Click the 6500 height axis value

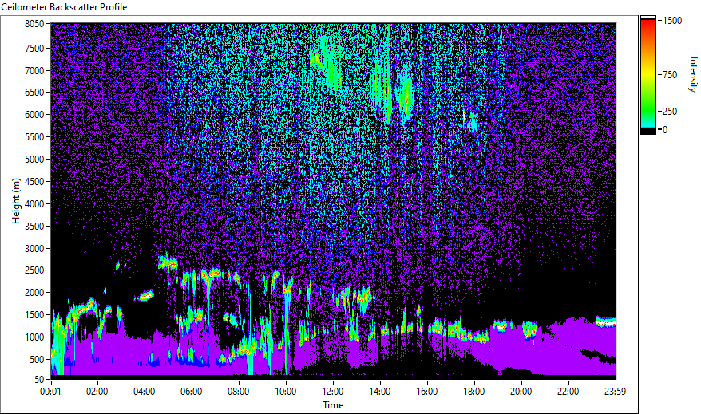(34, 93)
